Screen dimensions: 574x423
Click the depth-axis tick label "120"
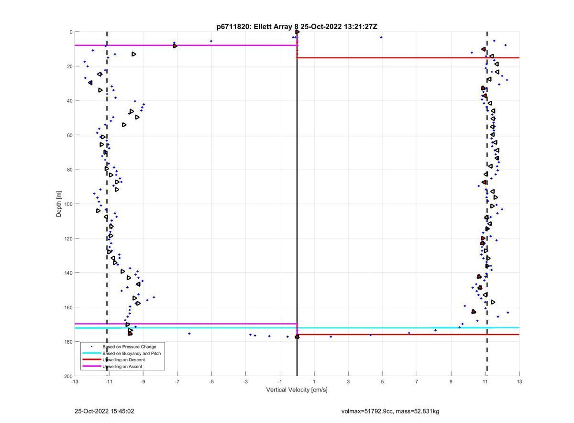(x=68, y=239)
